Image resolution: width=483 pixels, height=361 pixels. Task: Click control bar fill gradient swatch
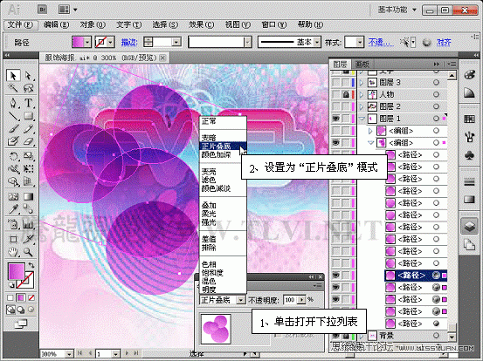[78, 42]
